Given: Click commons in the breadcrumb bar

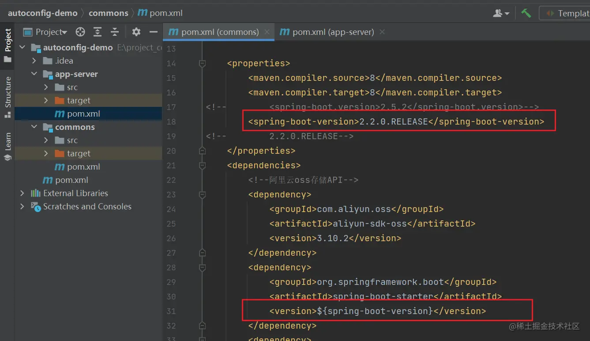Looking at the screenshot, I should tap(109, 13).
